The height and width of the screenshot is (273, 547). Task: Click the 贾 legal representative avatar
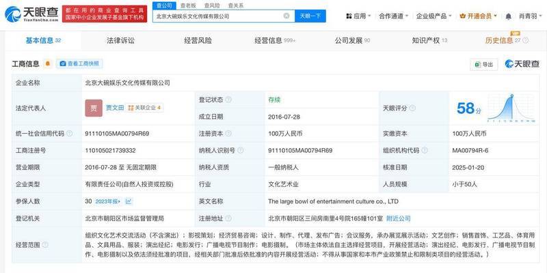93,108
